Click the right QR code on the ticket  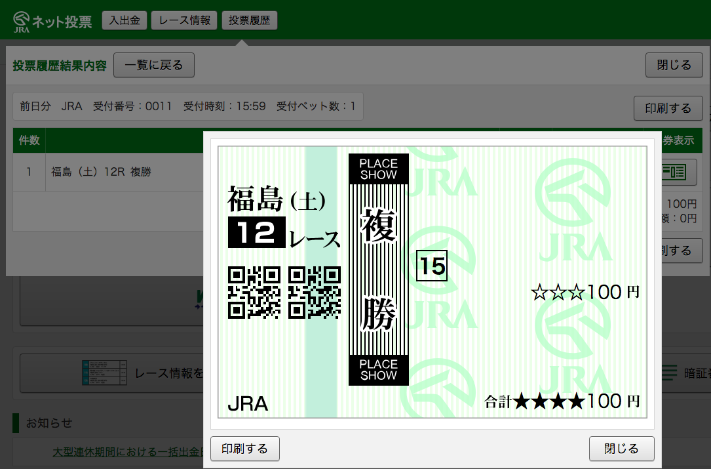coord(315,293)
